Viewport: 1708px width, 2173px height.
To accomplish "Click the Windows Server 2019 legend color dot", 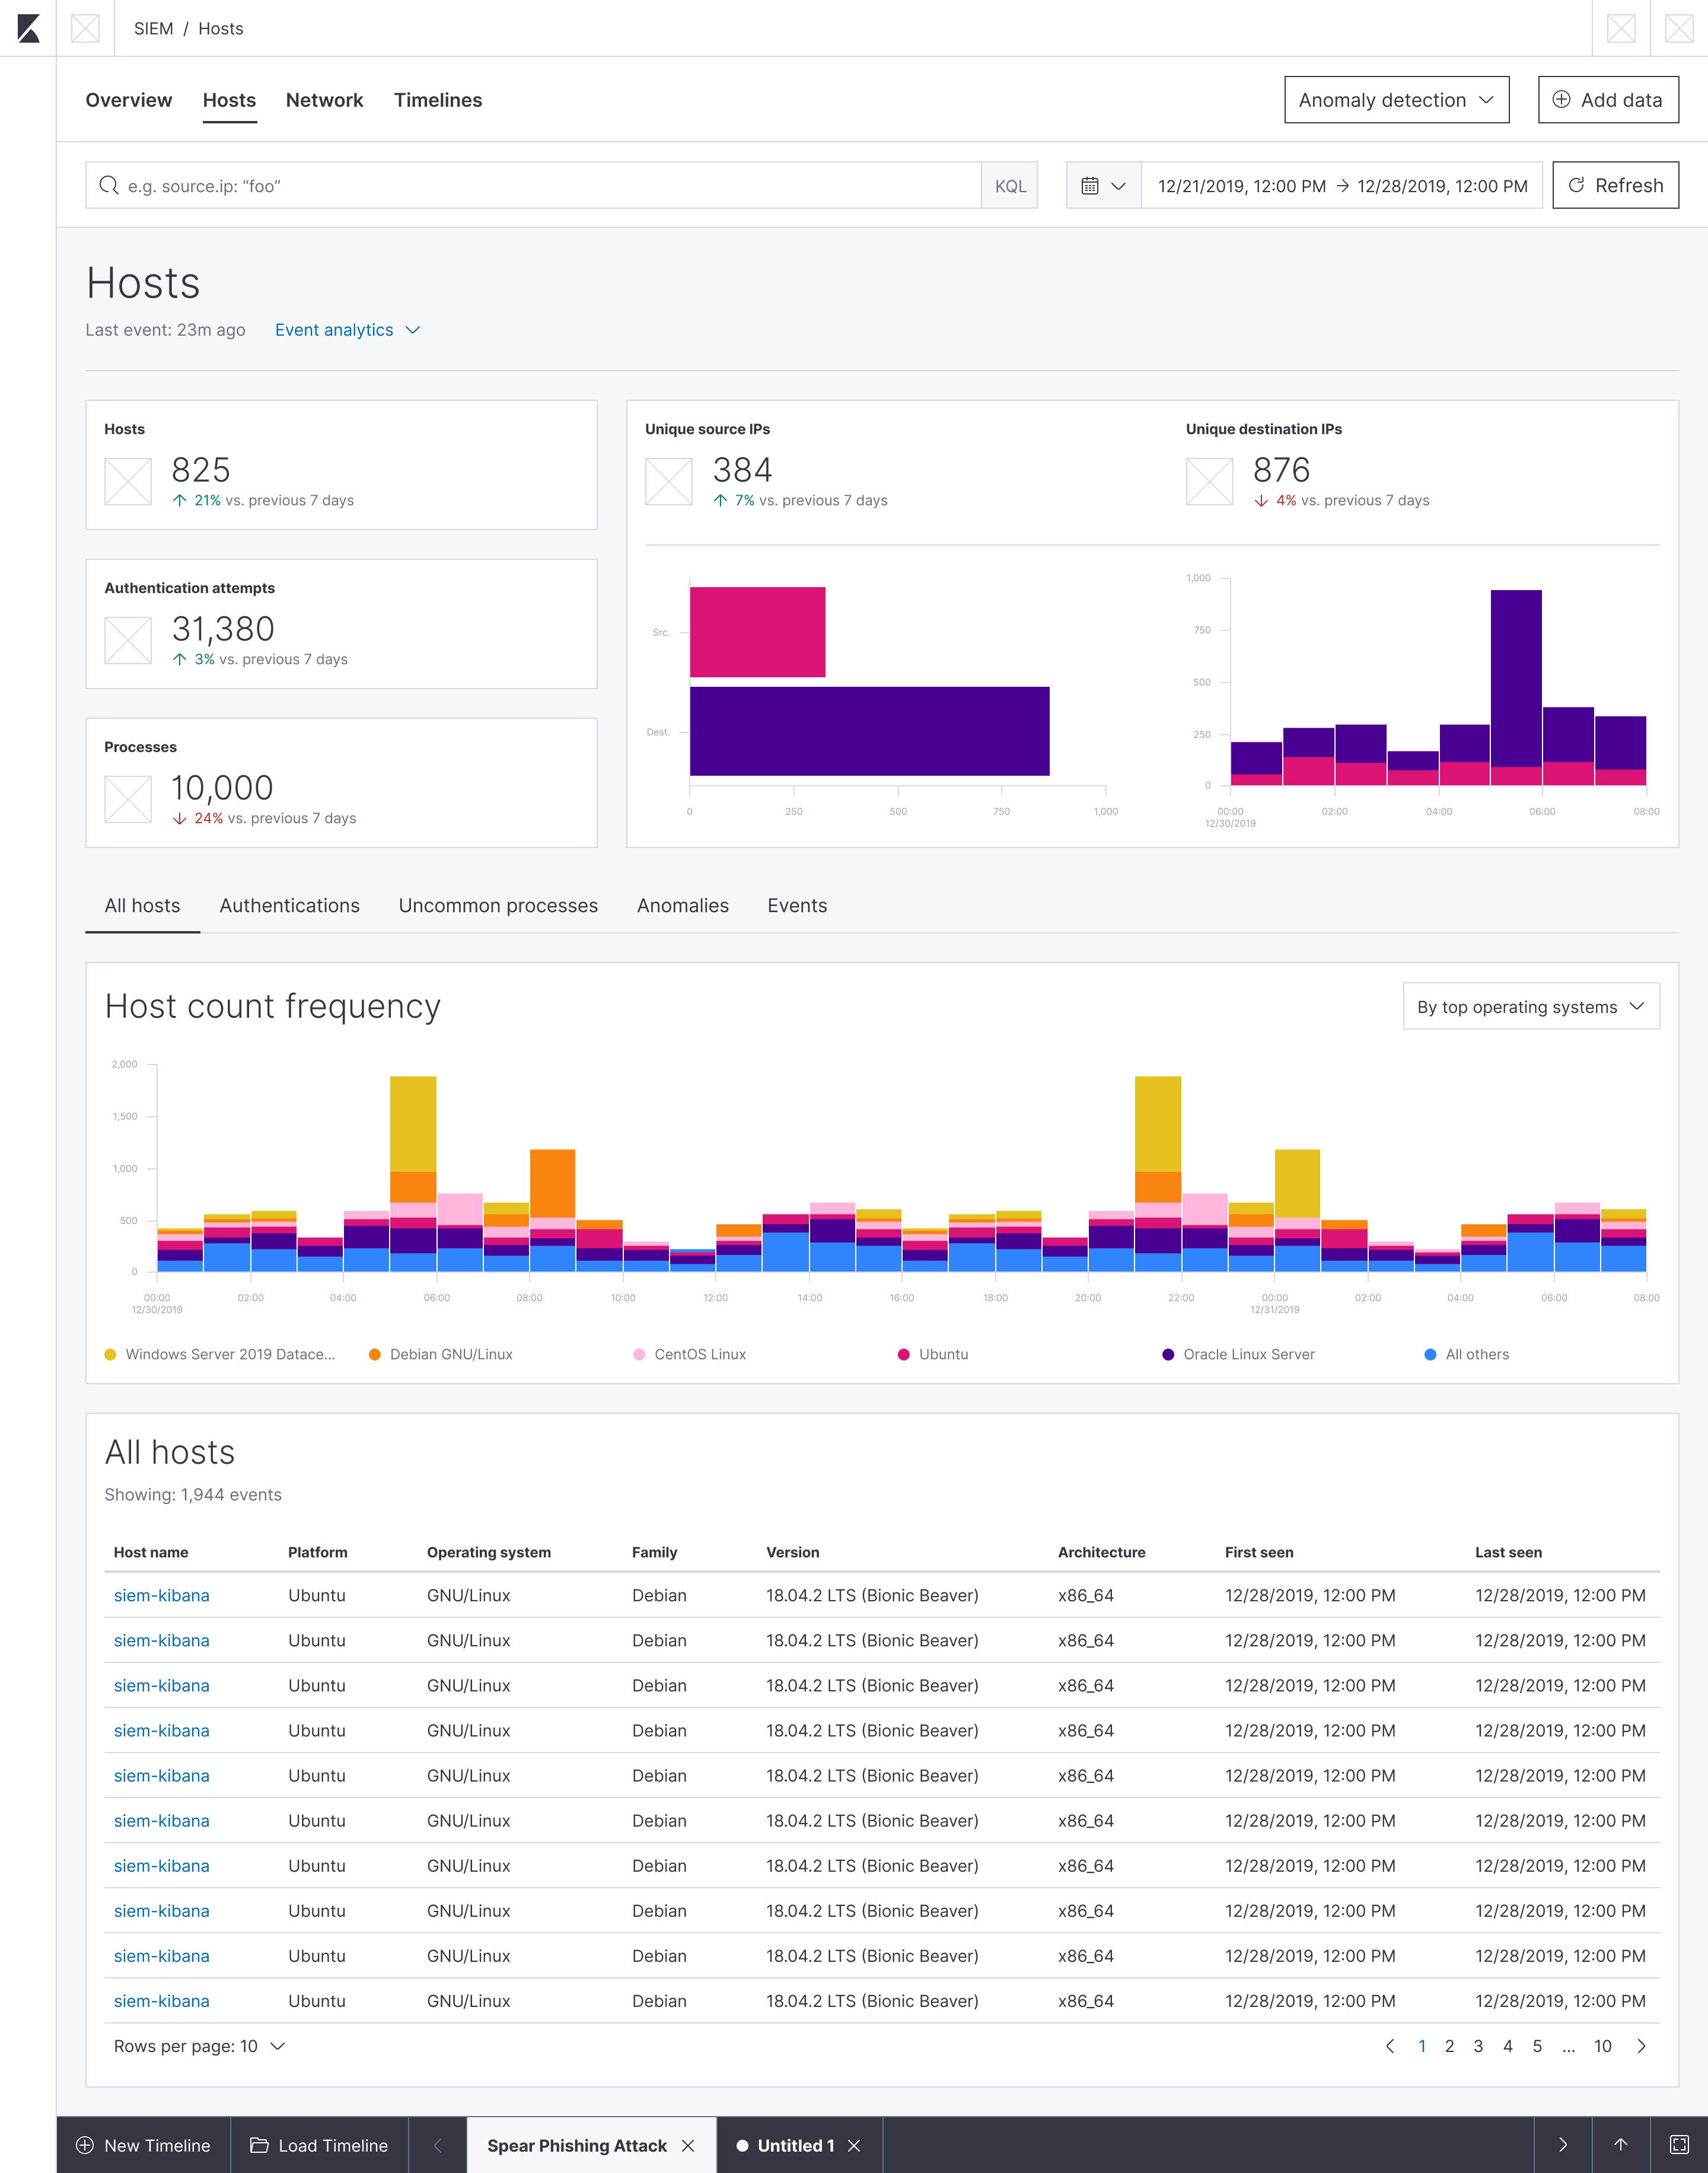I will point(110,1354).
